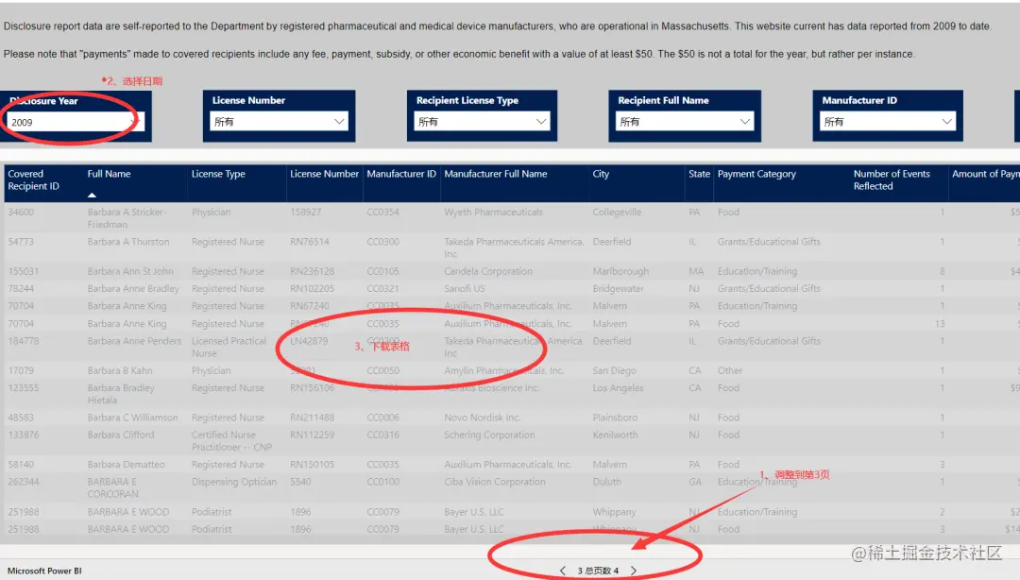Click the Full Name sort ascending arrow
Screen dimensions: 1020x580
pyautogui.click(x=92, y=195)
